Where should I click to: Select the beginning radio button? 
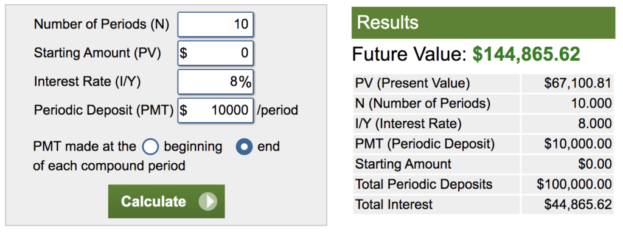(150, 147)
